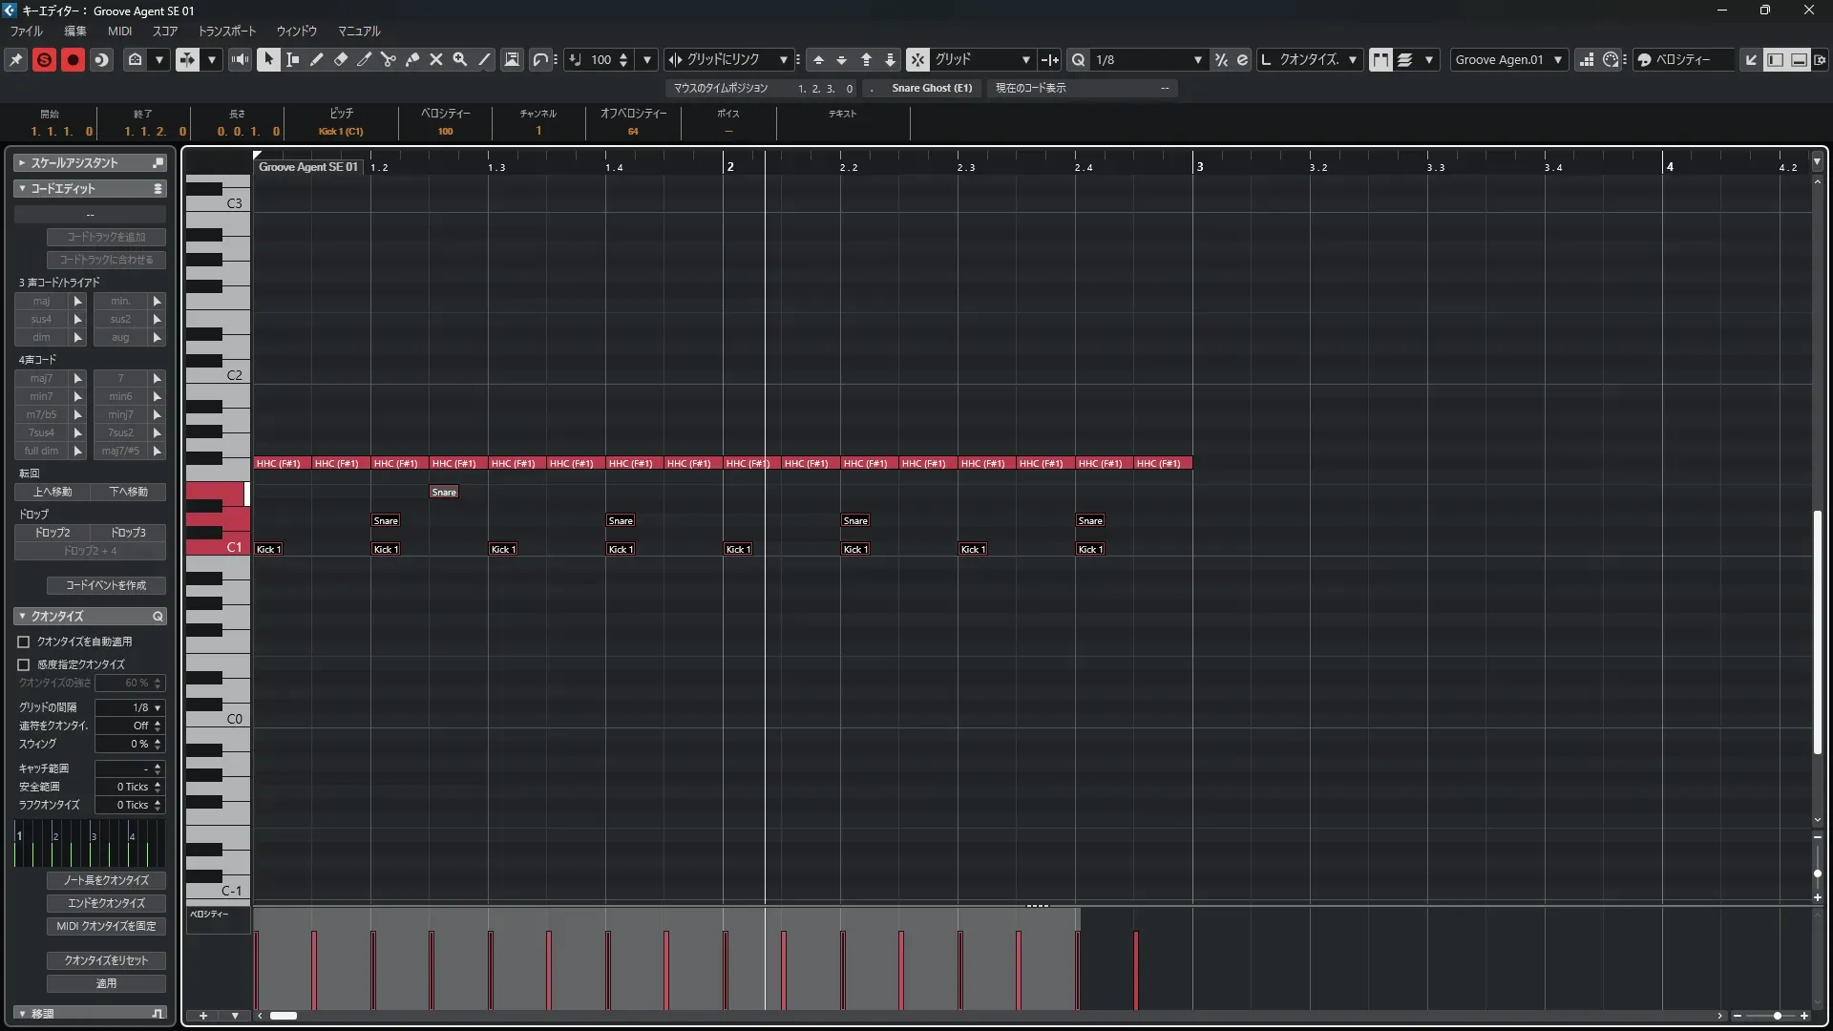Viewport: 1833px width, 1031px height.
Task: Open the MIDI menu
Action: (x=119, y=31)
